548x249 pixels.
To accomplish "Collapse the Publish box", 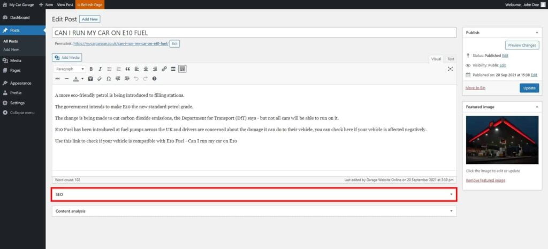I will pos(536,33).
